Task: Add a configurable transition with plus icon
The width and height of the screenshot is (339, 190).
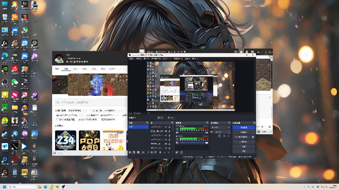Action: coord(219,136)
